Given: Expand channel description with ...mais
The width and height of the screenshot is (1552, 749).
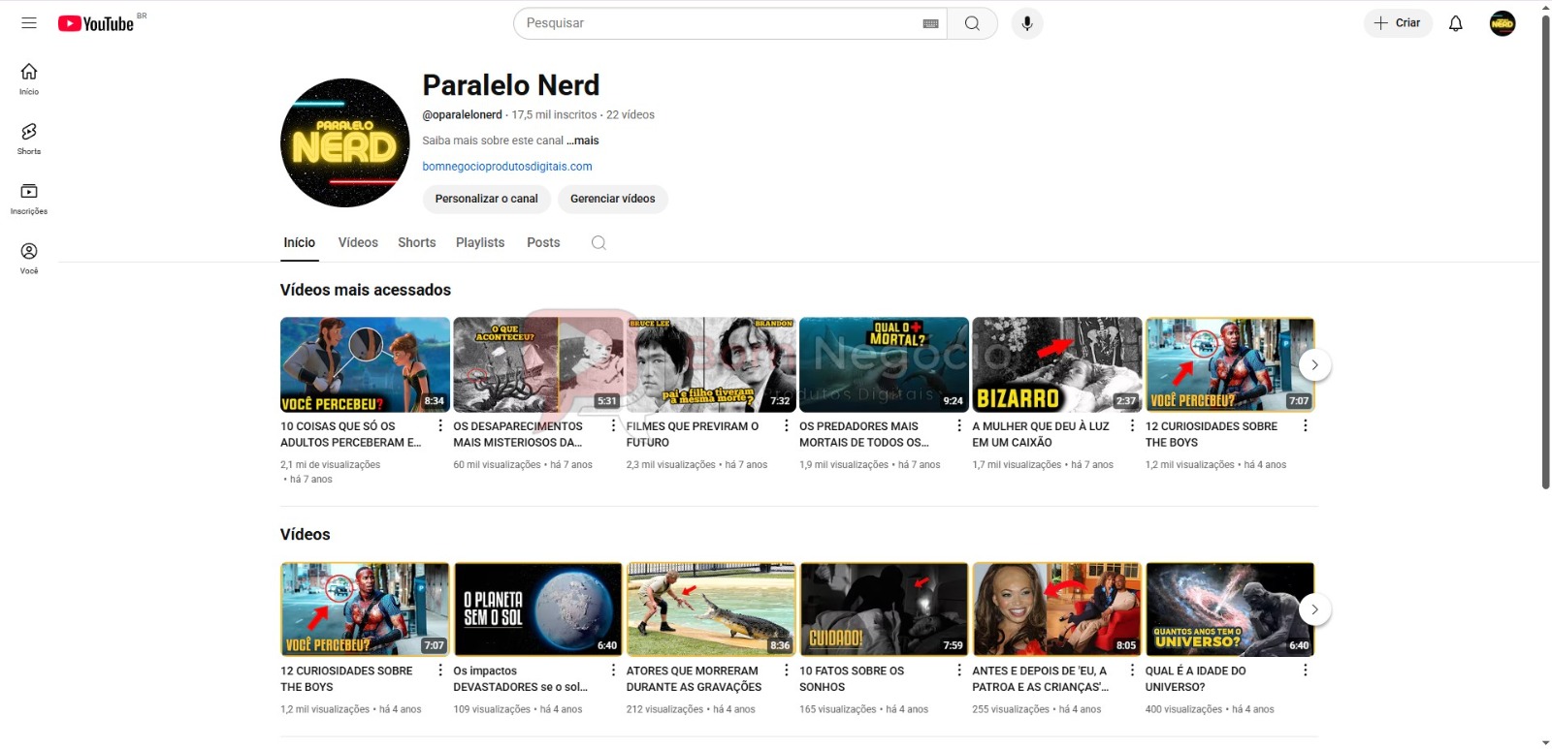Looking at the screenshot, I should click(583, 140).
